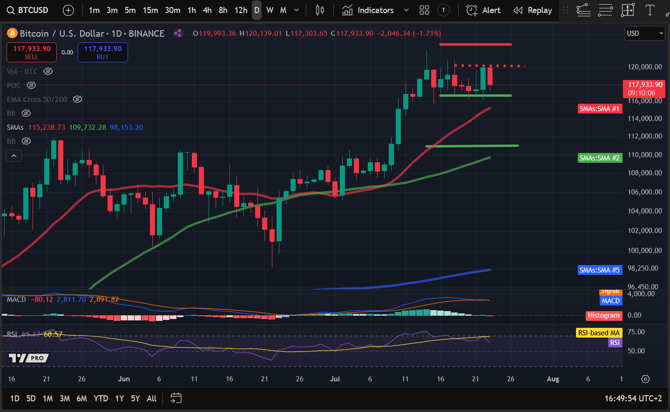Screen dimensions: 670x412
Task: Open the USD currency dropdown
Action: pos(644,33)
